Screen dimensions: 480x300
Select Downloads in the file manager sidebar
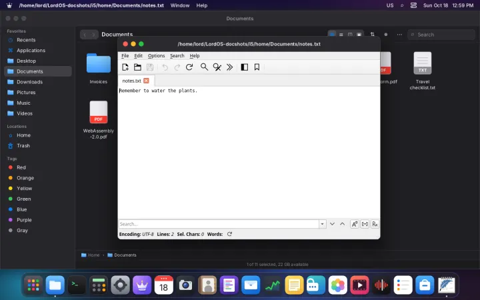pyautogui.click(x=38, y=82)
